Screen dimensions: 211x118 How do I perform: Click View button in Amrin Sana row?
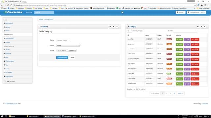click(179, 54)
